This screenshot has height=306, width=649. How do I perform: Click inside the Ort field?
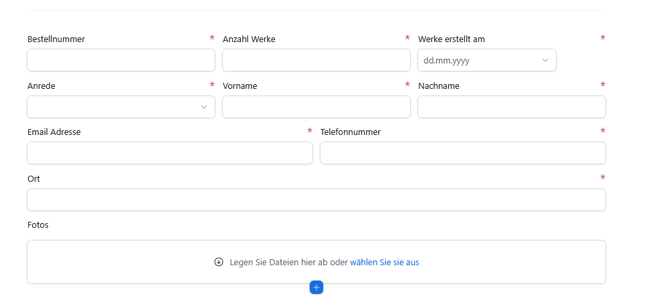pyautogui.click(x=316, y=200)
